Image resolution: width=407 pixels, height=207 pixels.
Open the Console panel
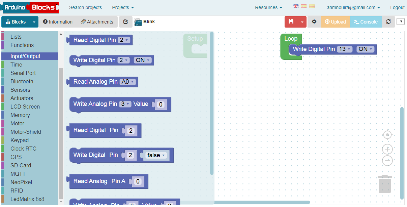366,22
